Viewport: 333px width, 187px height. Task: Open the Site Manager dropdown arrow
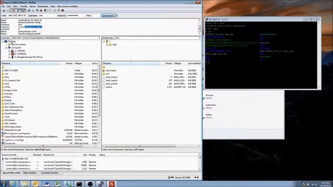coord(7,10)
